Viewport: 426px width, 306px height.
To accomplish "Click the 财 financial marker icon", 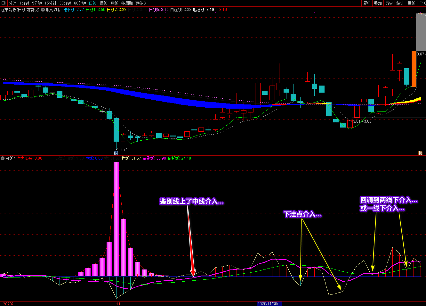I will click(x=116, y=153).
